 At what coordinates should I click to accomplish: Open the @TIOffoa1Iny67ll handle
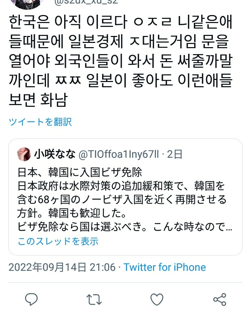(119, 154)
